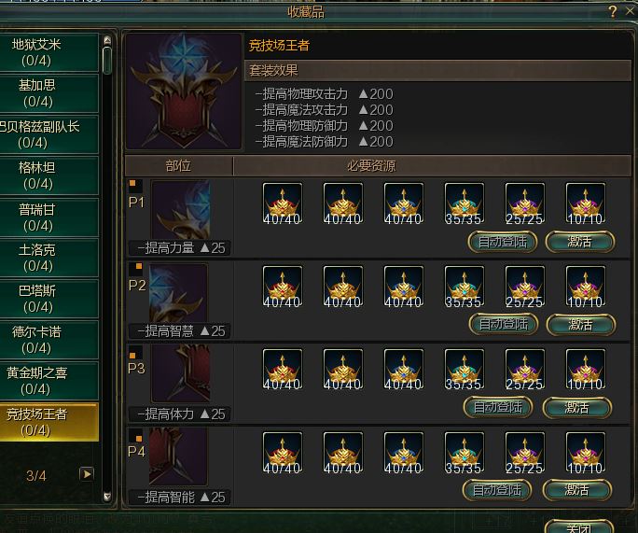Screen dimensions: 638x533
Task: Click 自动登陆 button in P3 row
Action: pyautogui.click(x=498, y=407)
